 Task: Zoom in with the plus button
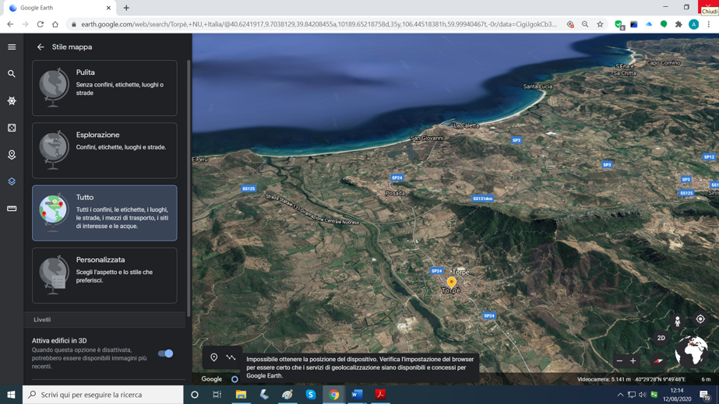633,361
